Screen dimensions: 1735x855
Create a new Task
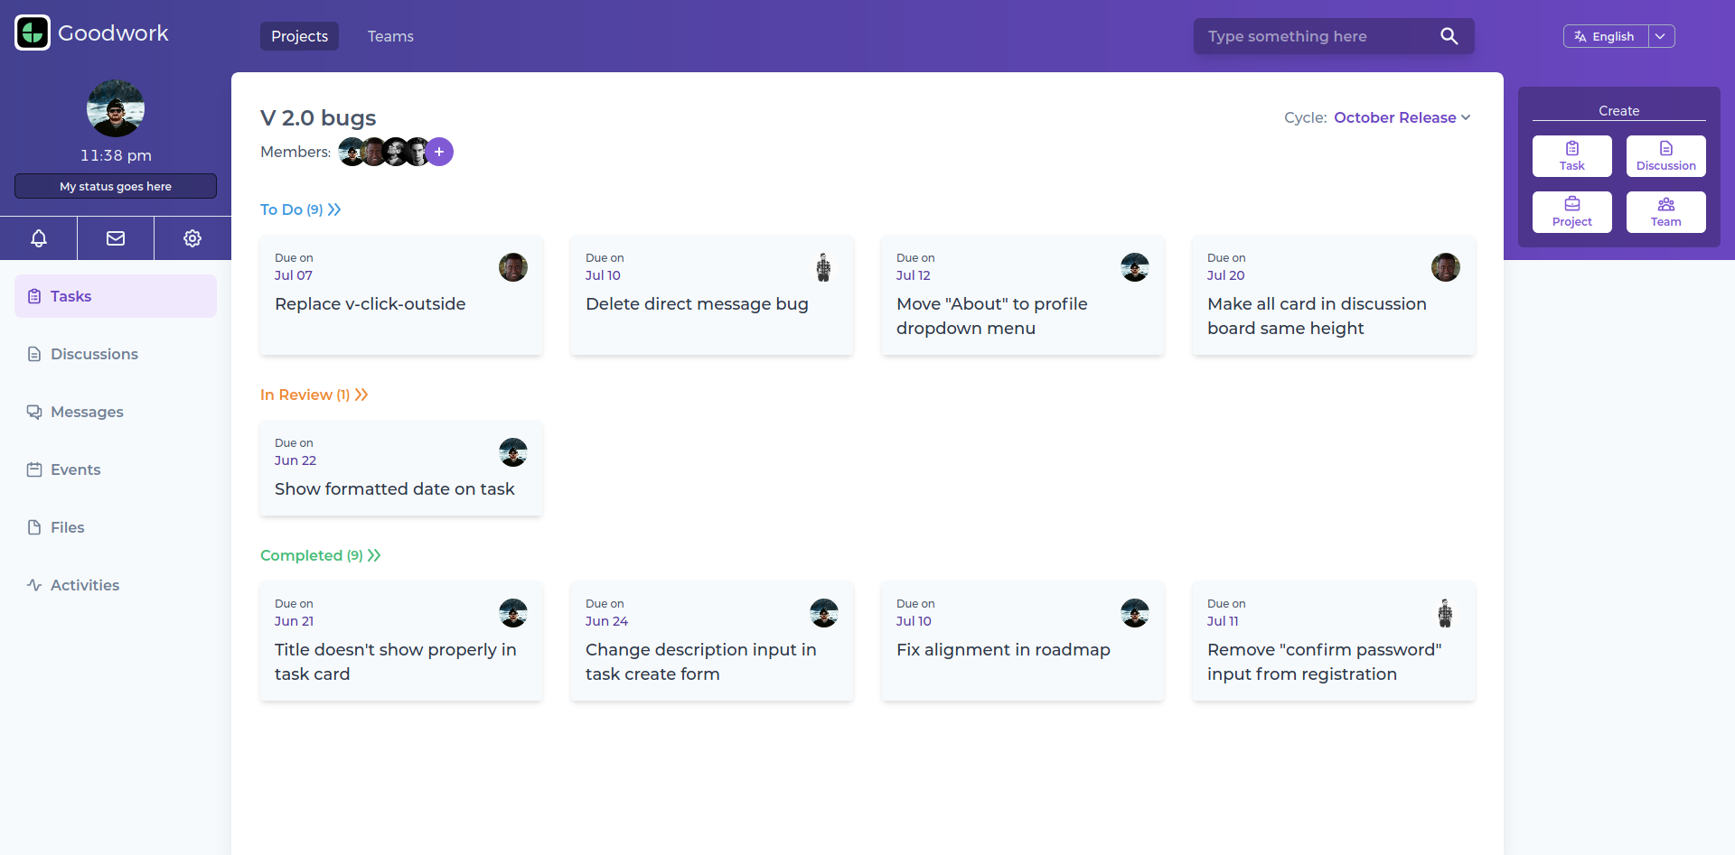pos(1571,156)
